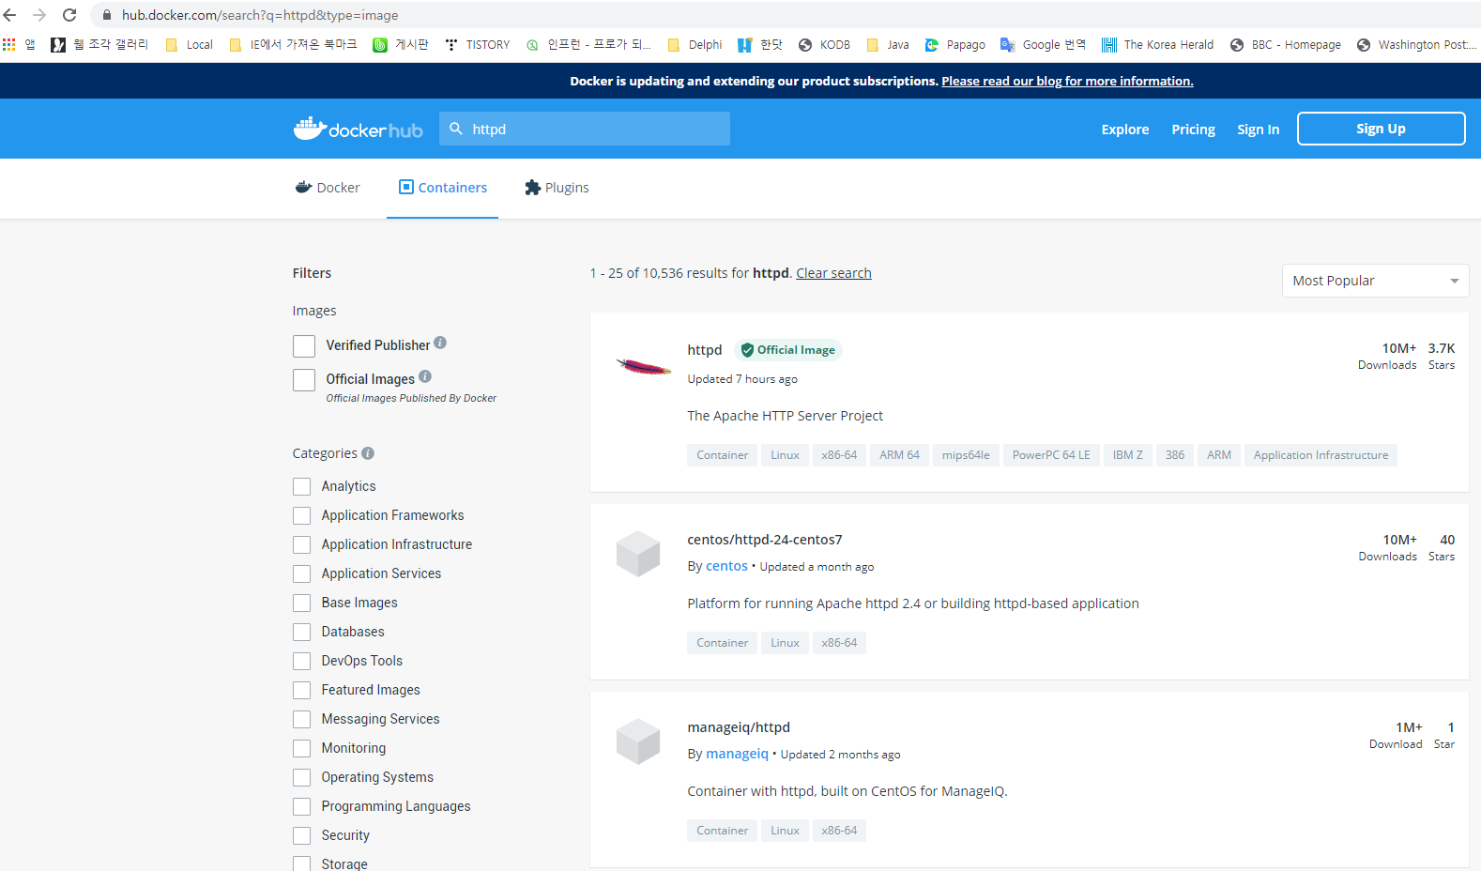
Task: Click the browser forward arrow
Action: (39, 15)
